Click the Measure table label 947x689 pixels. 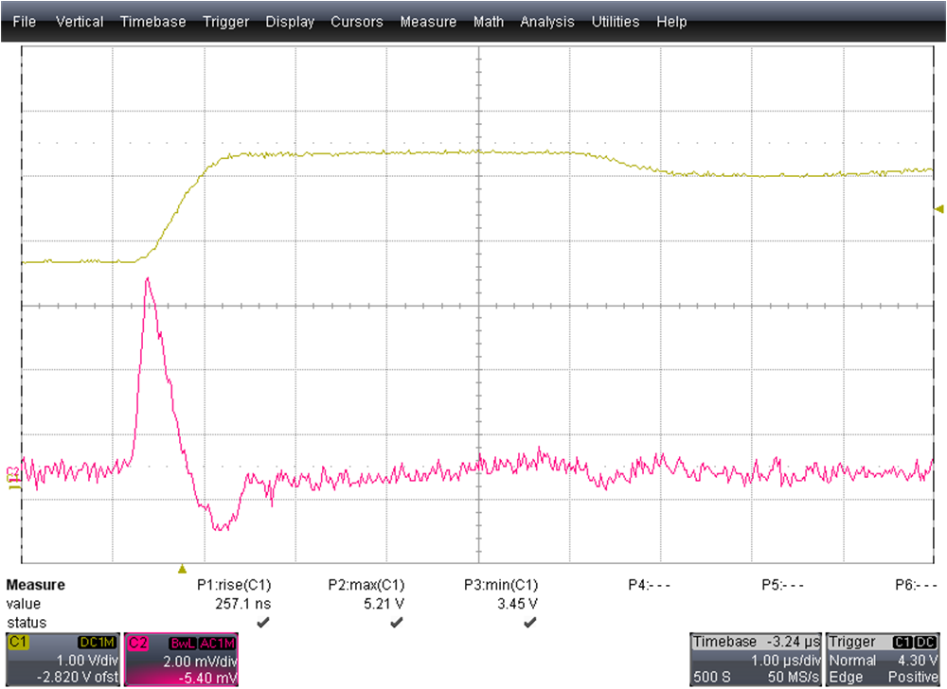tap(36, 585)
